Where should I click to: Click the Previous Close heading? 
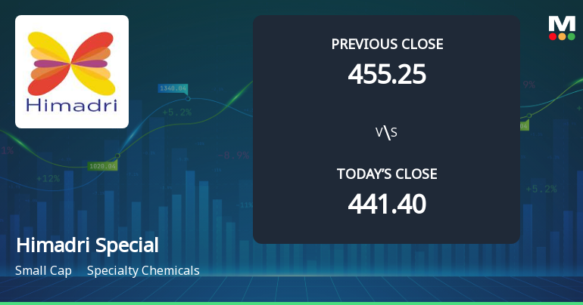(387, 44)
